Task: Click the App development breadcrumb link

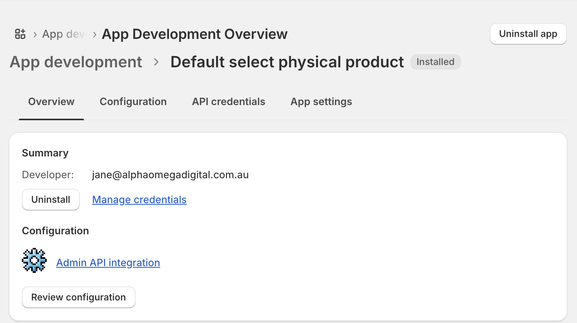Action: pos(76,62)
